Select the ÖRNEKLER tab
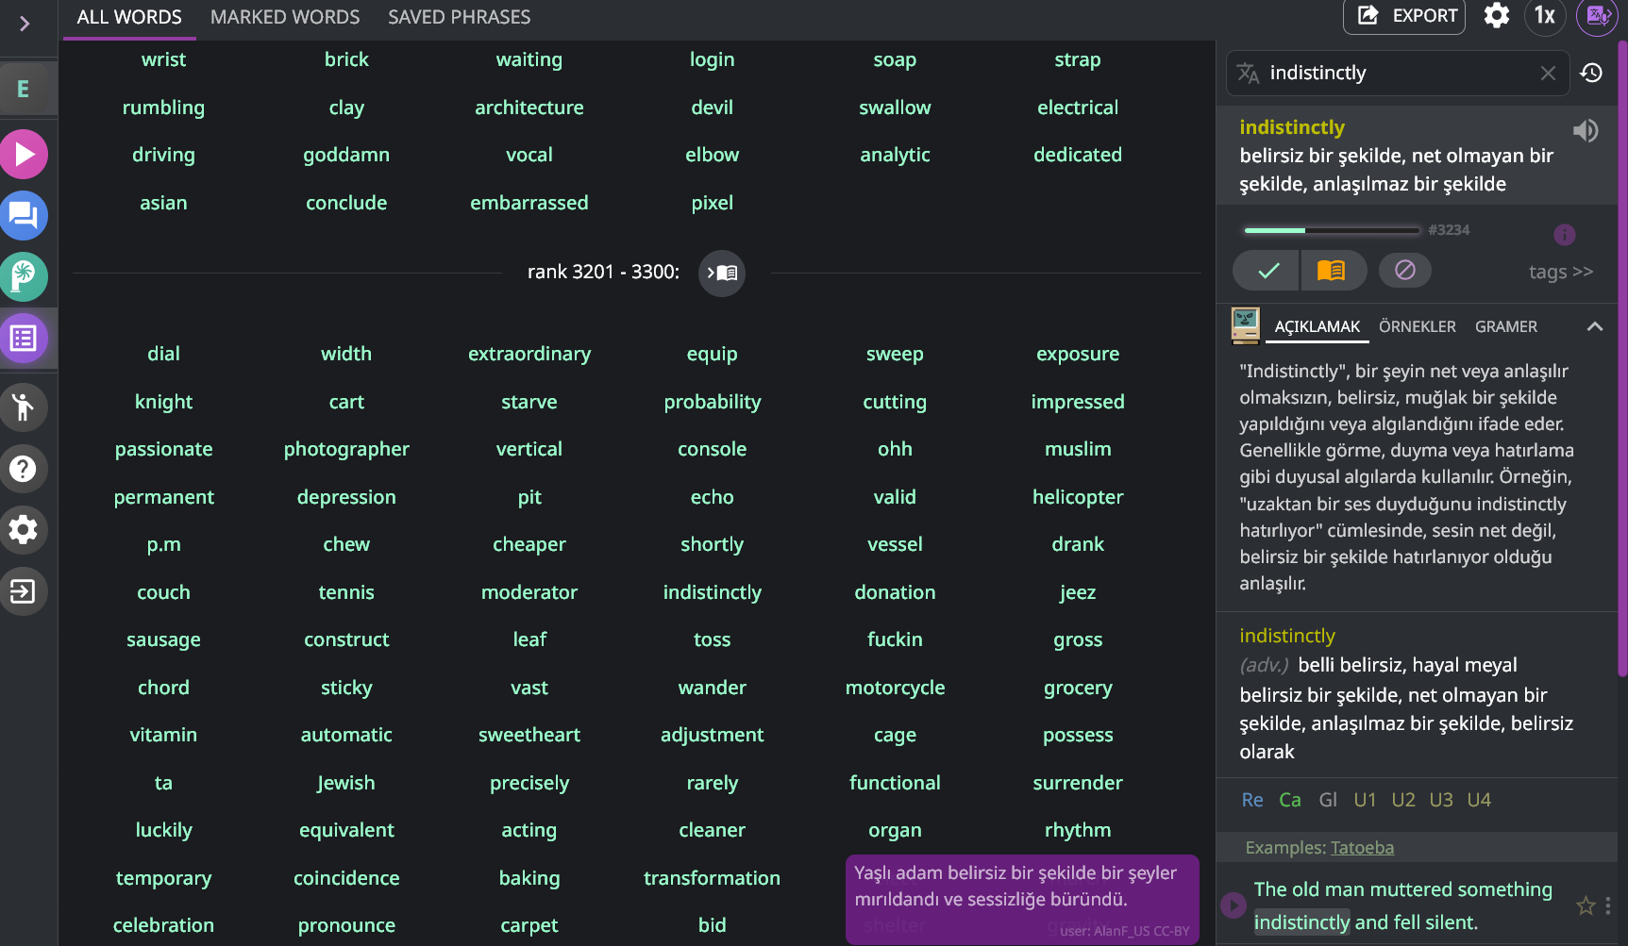 point(1418,326)
